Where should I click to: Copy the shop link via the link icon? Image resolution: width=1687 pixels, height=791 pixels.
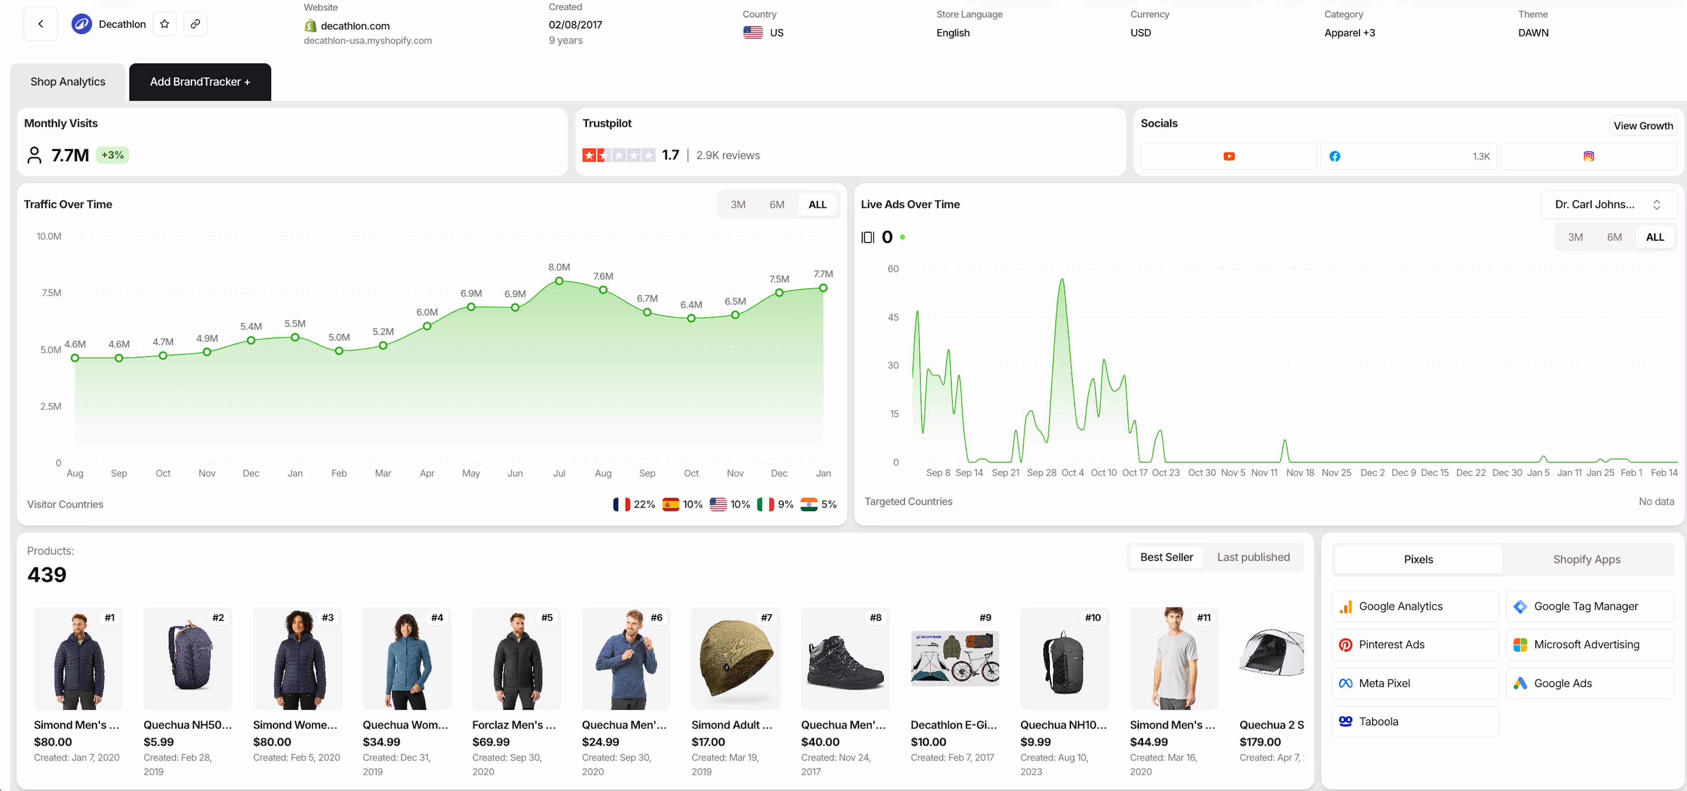pos(195,23)
